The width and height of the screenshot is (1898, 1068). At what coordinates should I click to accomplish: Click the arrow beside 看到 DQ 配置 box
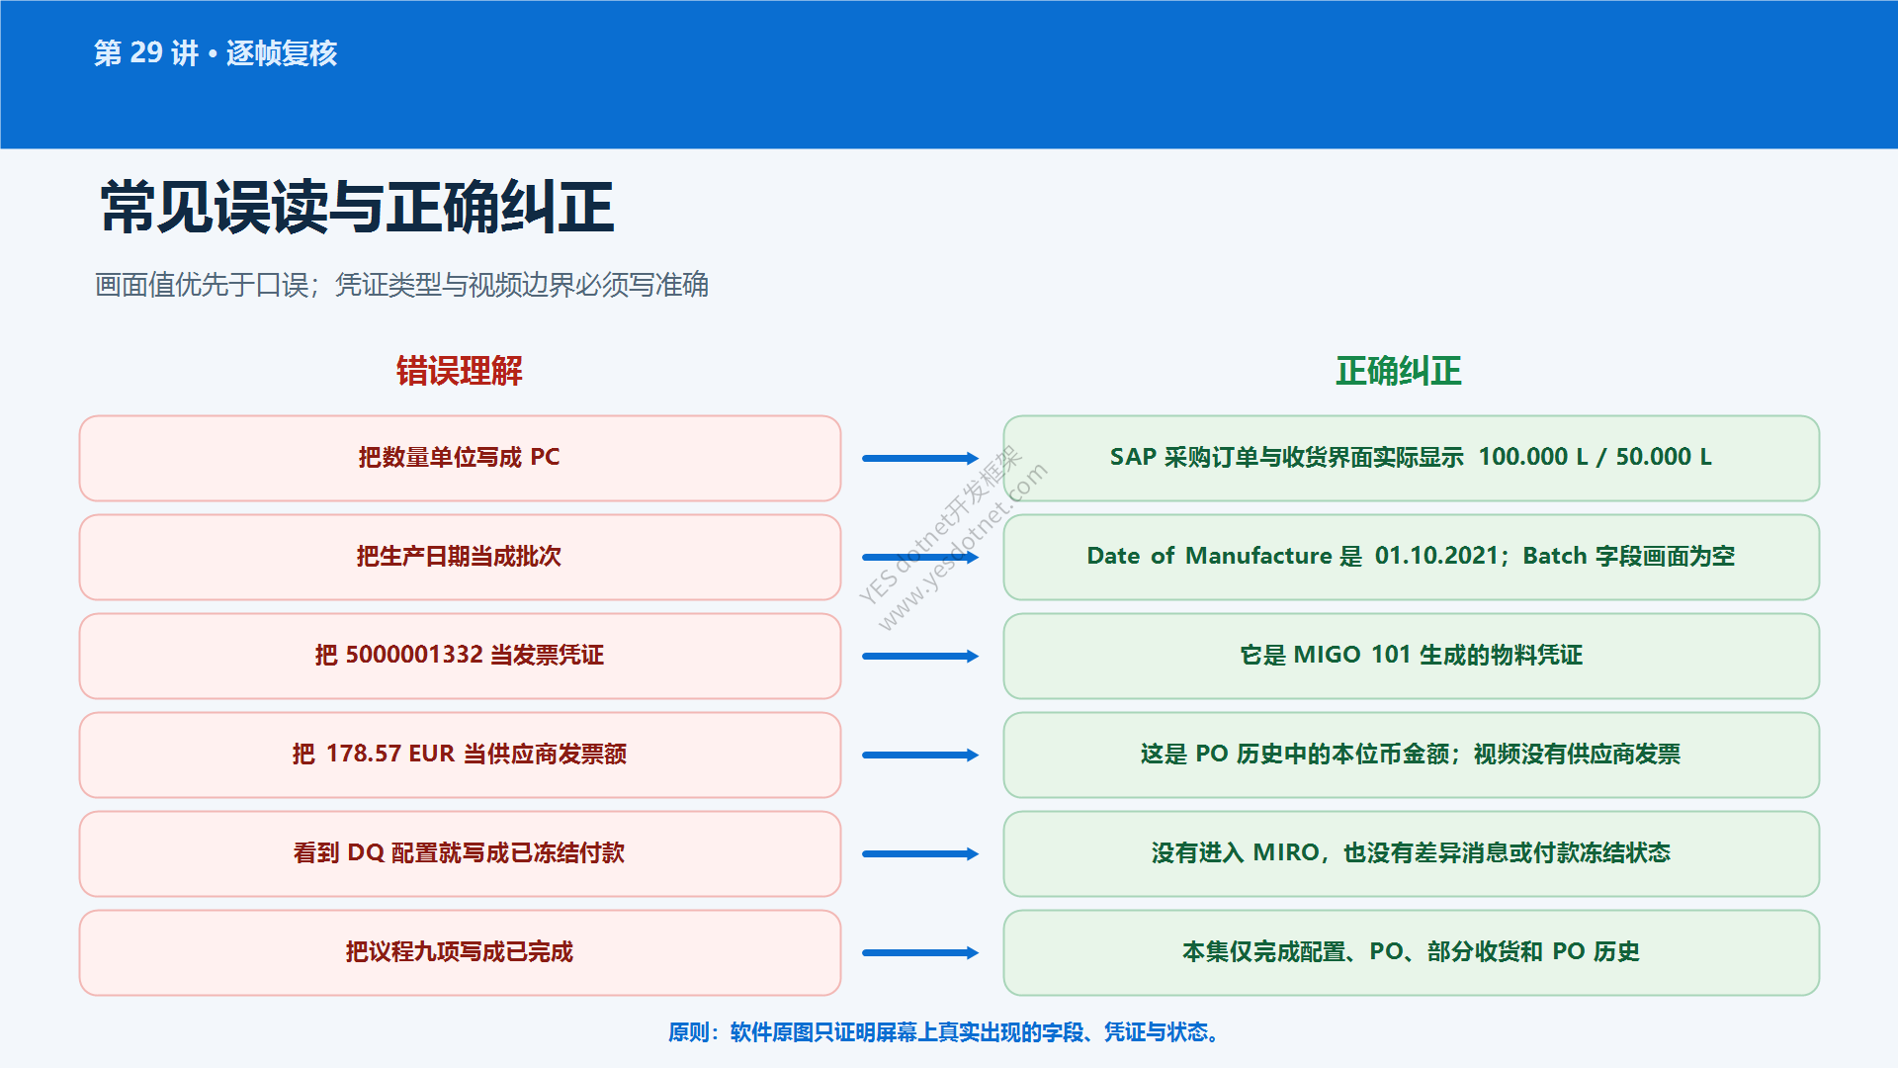(x=920, y=853)
